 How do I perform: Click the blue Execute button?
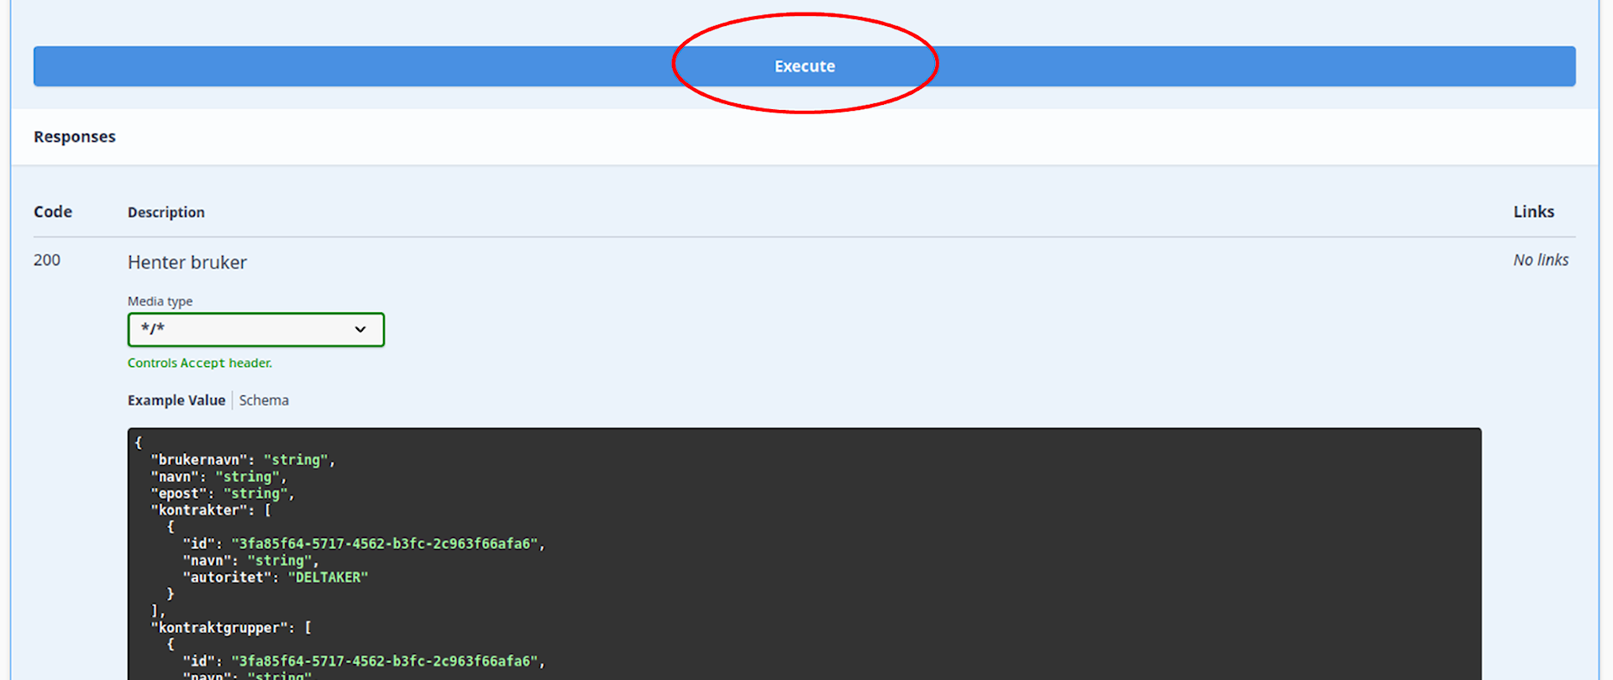point(804,66)
